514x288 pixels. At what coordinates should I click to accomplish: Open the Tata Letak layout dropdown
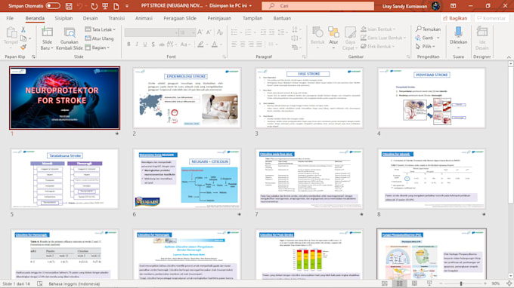tap(101, 29)
